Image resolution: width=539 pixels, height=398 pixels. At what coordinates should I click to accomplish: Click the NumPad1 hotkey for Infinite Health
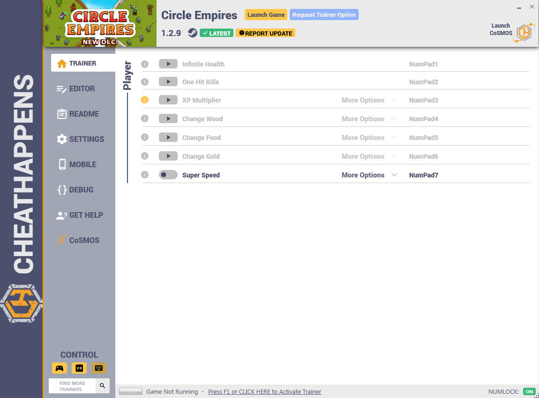[x=423, y=64]
